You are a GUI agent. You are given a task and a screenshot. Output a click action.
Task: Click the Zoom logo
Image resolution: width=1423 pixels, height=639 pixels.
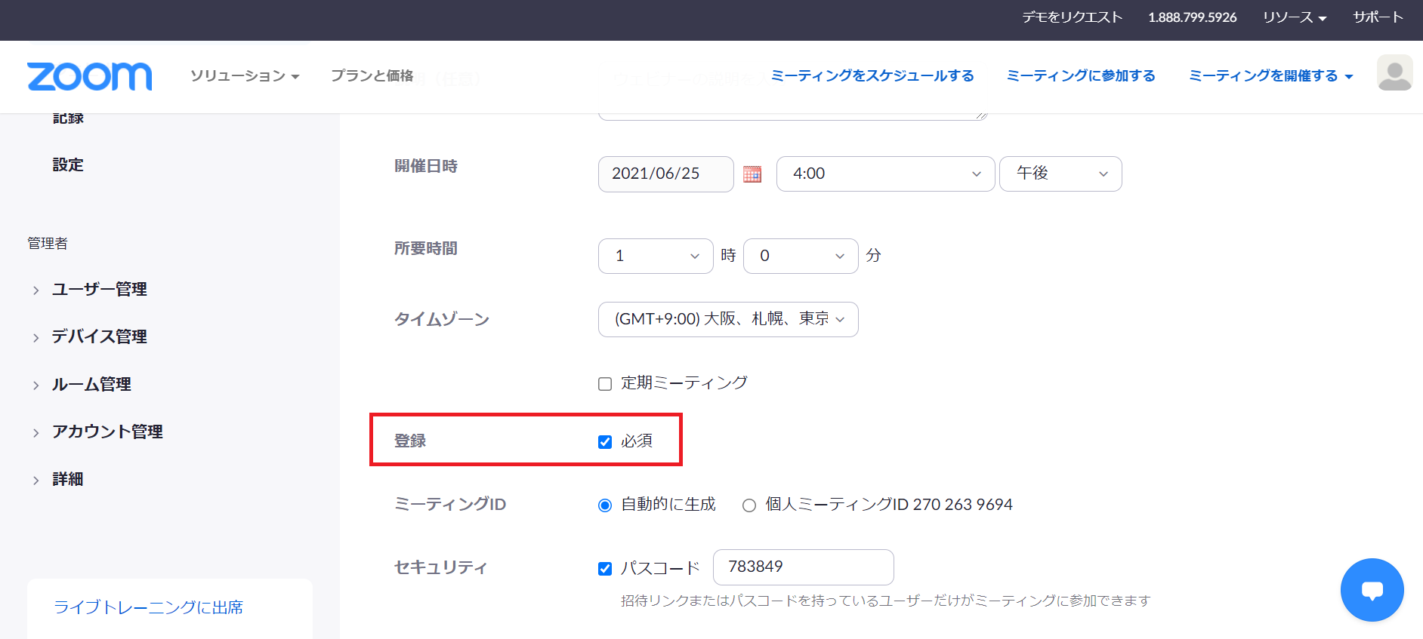pos(89,76)
